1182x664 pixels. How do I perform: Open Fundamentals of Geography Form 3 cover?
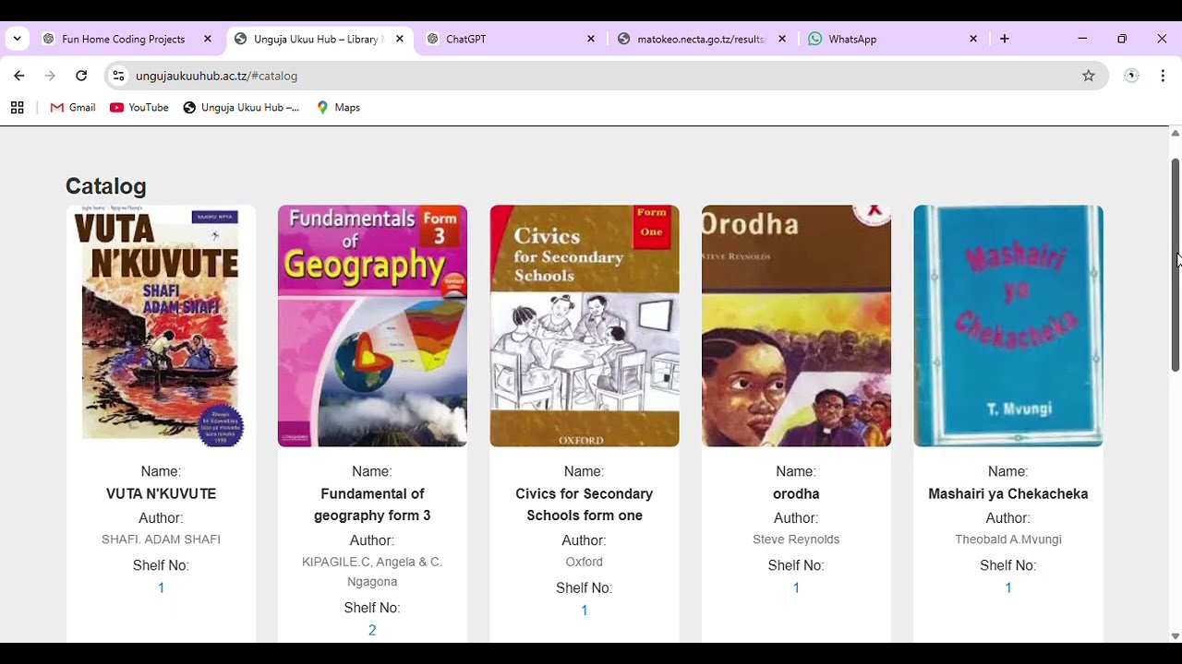coord(372,326)
